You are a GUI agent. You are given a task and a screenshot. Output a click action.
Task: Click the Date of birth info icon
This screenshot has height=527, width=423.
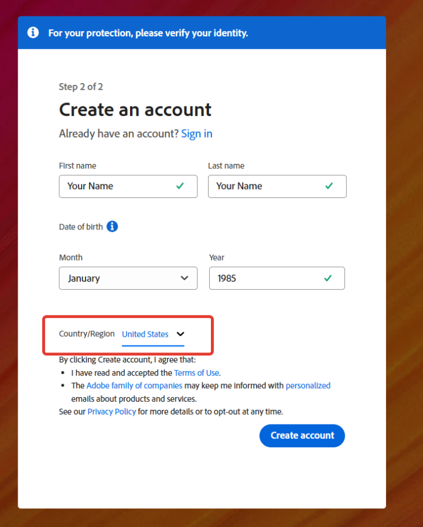coord(112,227)
